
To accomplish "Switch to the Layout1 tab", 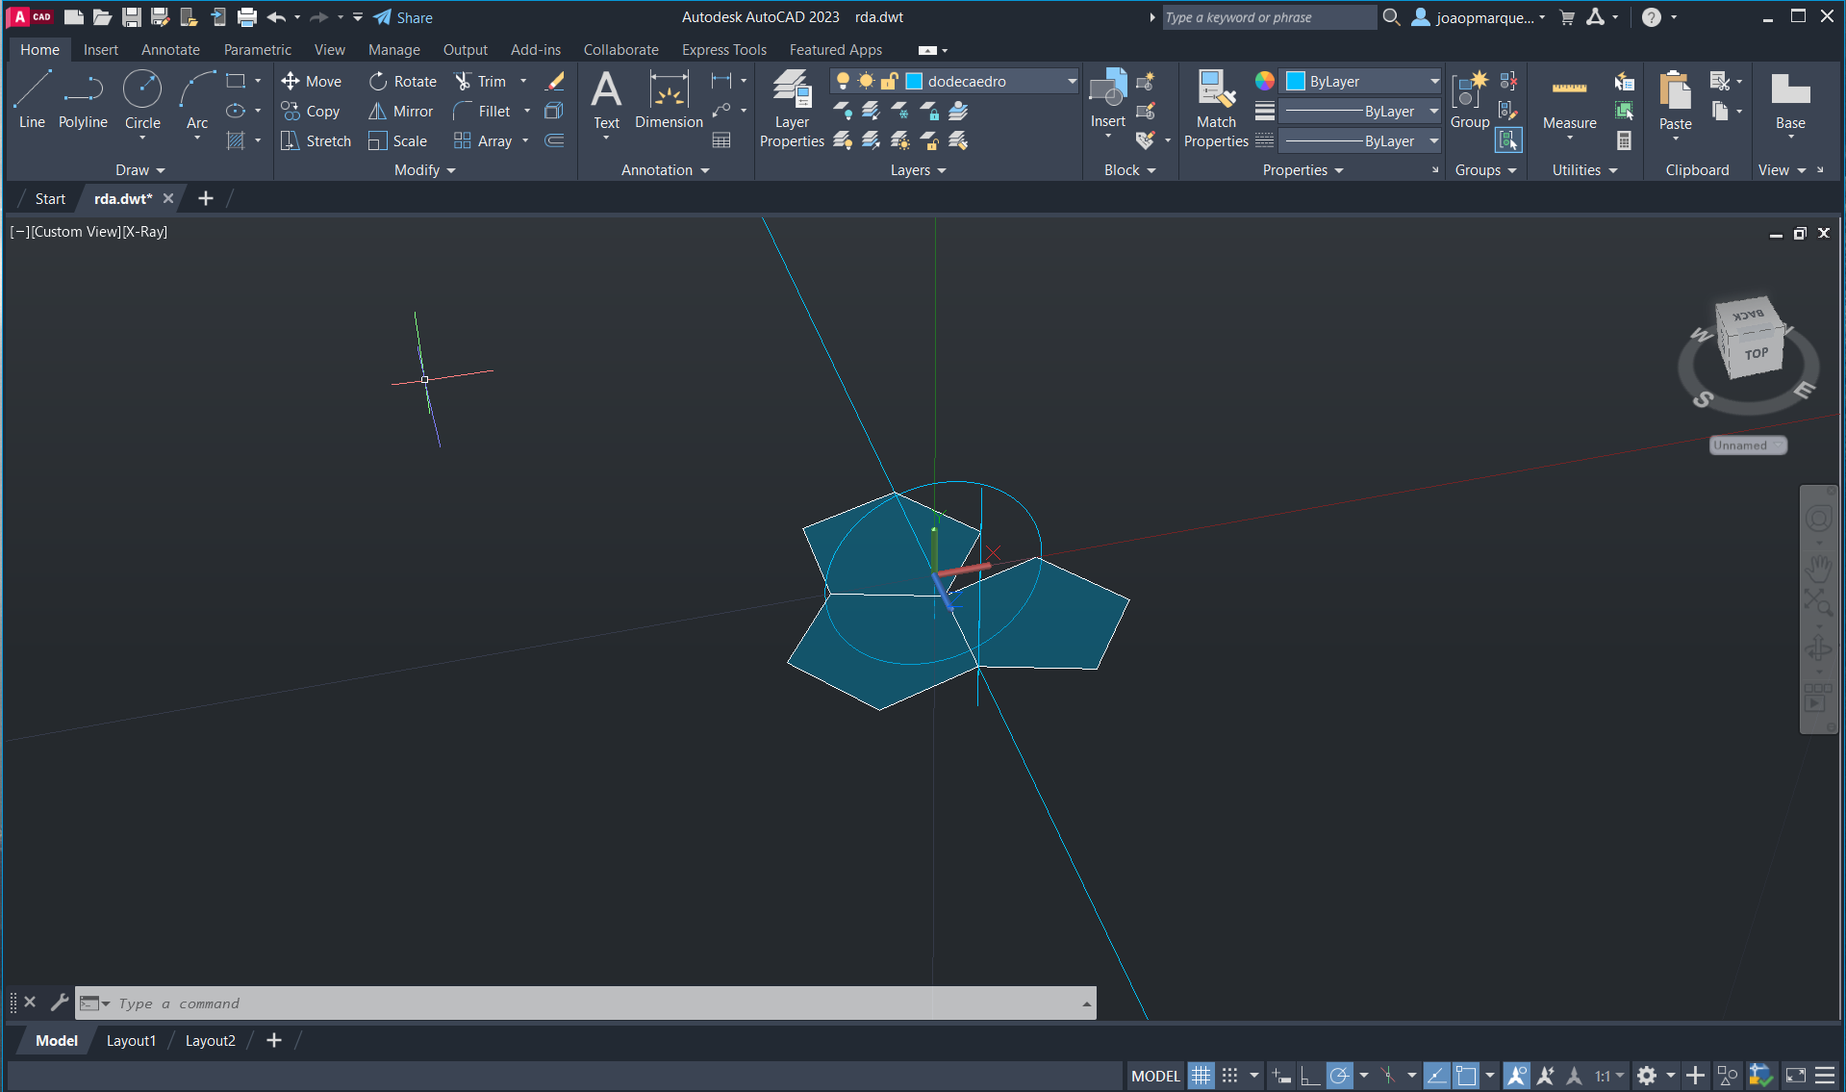I will [131, 1041].
